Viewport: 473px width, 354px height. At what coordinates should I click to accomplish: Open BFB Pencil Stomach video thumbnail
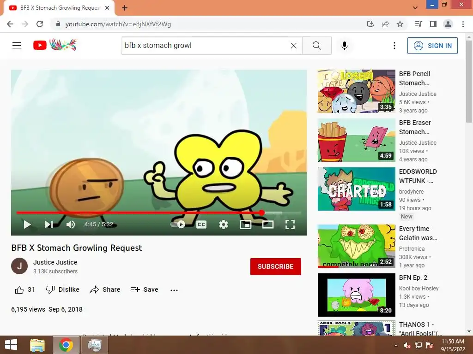click(356, 91)
